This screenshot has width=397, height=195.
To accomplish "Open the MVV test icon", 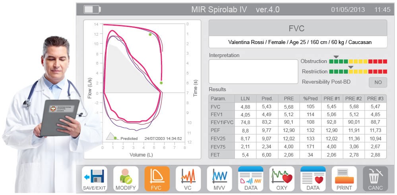I will coord(219,179).
